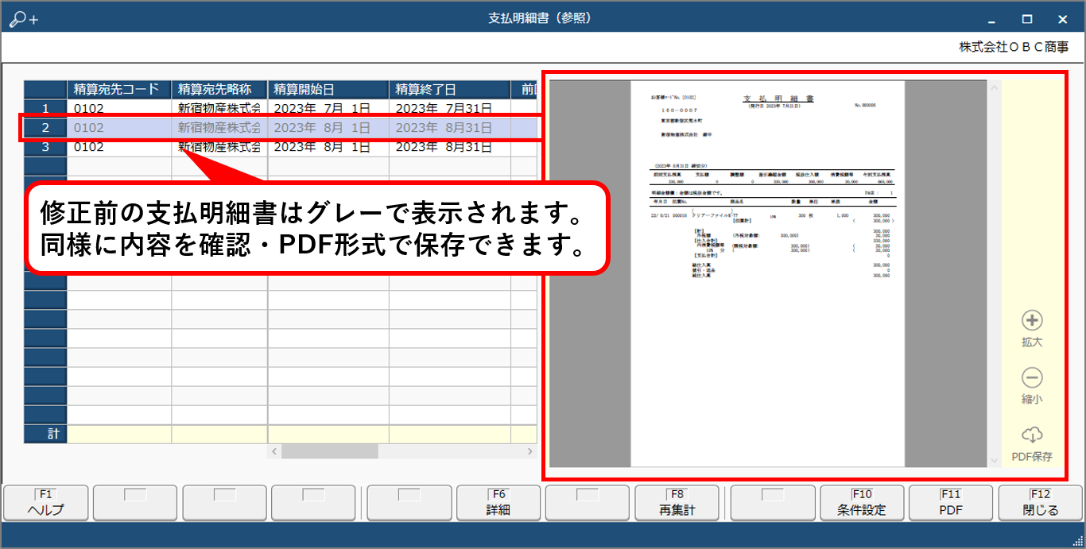Screen dimensions: 1086x549
Task: Select code 0102 in row 3
Action: [119, 146]
